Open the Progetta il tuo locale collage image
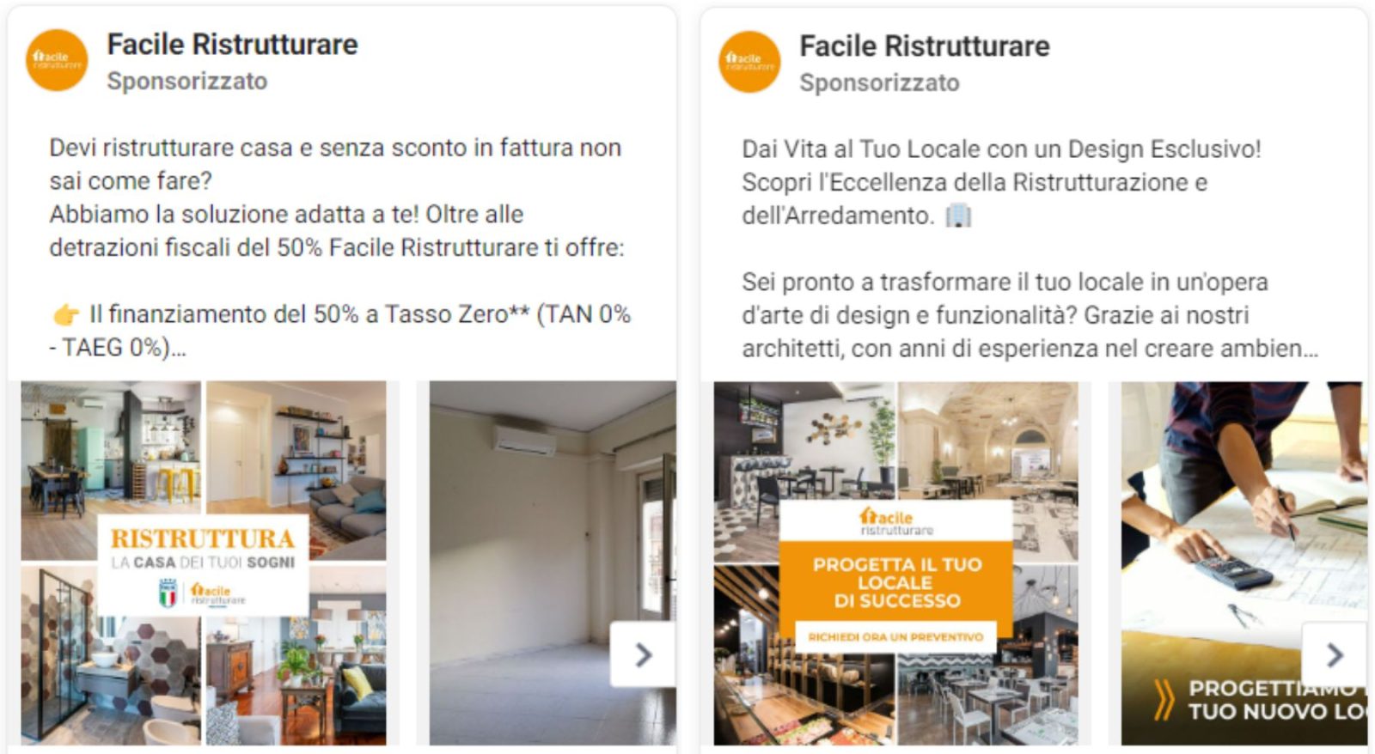 [x=895, y=562]
